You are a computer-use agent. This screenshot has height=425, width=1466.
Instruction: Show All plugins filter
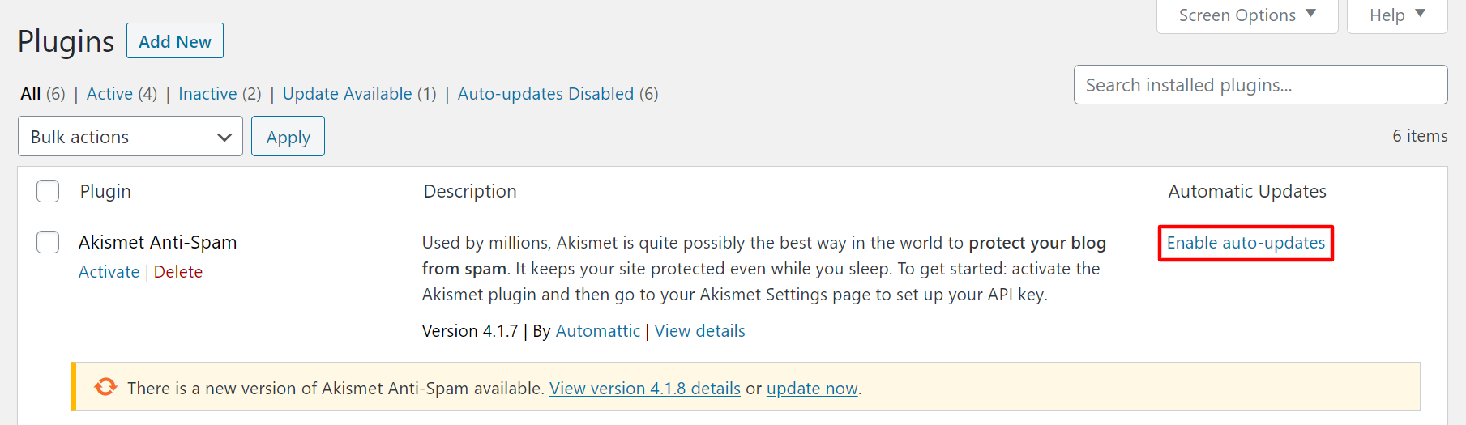[x=31, y=94]
